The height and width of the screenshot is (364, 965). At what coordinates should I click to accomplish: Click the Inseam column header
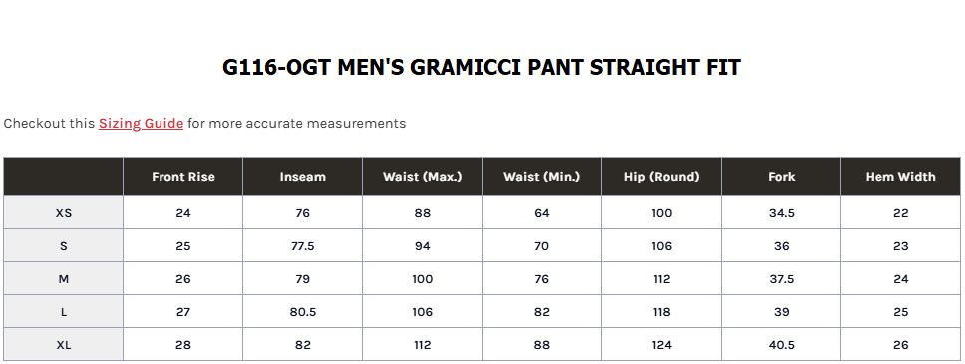(x=302, y=177)
